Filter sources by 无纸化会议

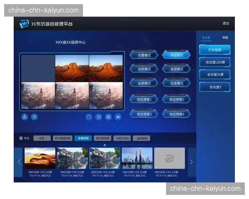point(122,138)
